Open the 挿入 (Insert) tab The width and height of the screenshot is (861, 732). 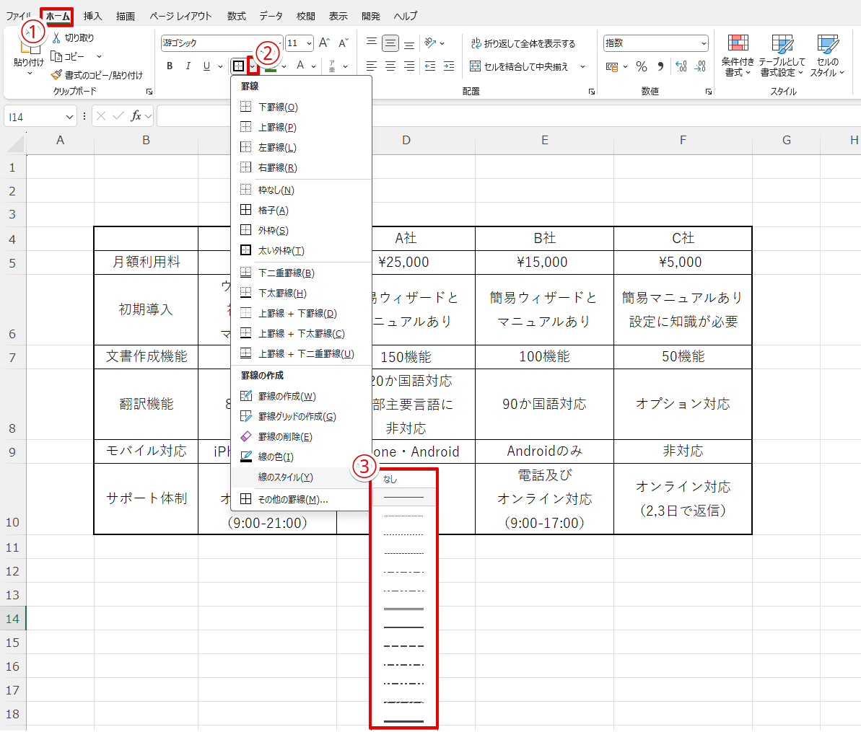(92, 16)
